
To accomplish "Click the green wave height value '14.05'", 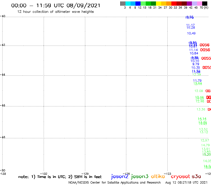I will 207,161.
